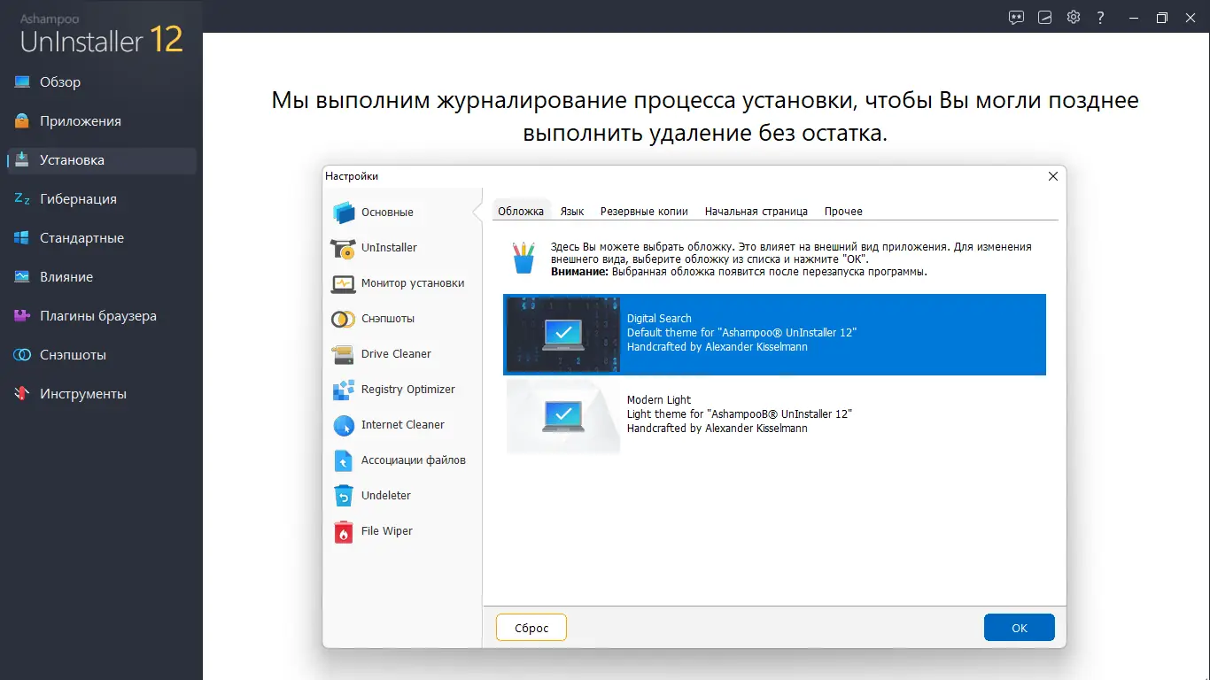Select Снэпшоты category in the settings dialog
Viewport: 1210px width, 680px height.
[404, 319]
